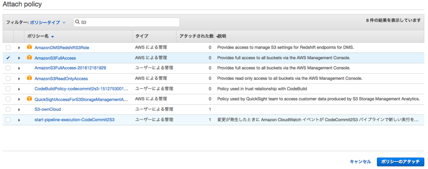428x169 pixels.
Task: Open the CodeBuildPolicy-codecommit2s3-1512753001 policy link
Action: [x=82, y=89]
